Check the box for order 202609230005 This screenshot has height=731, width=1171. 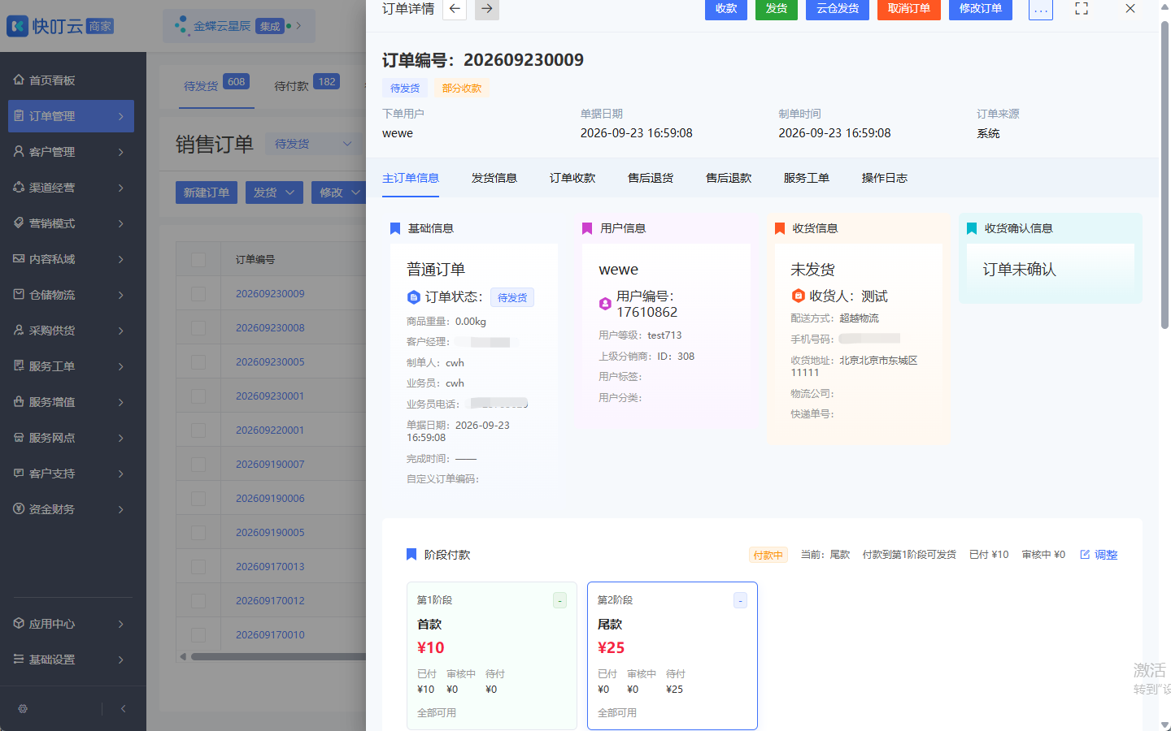(198, 362)
